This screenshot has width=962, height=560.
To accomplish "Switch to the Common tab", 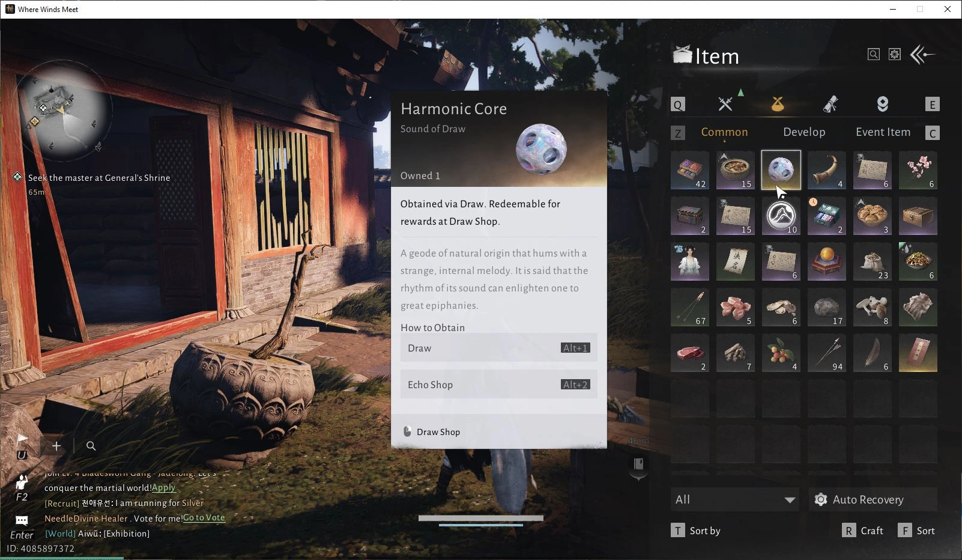I will coord(725,132).
